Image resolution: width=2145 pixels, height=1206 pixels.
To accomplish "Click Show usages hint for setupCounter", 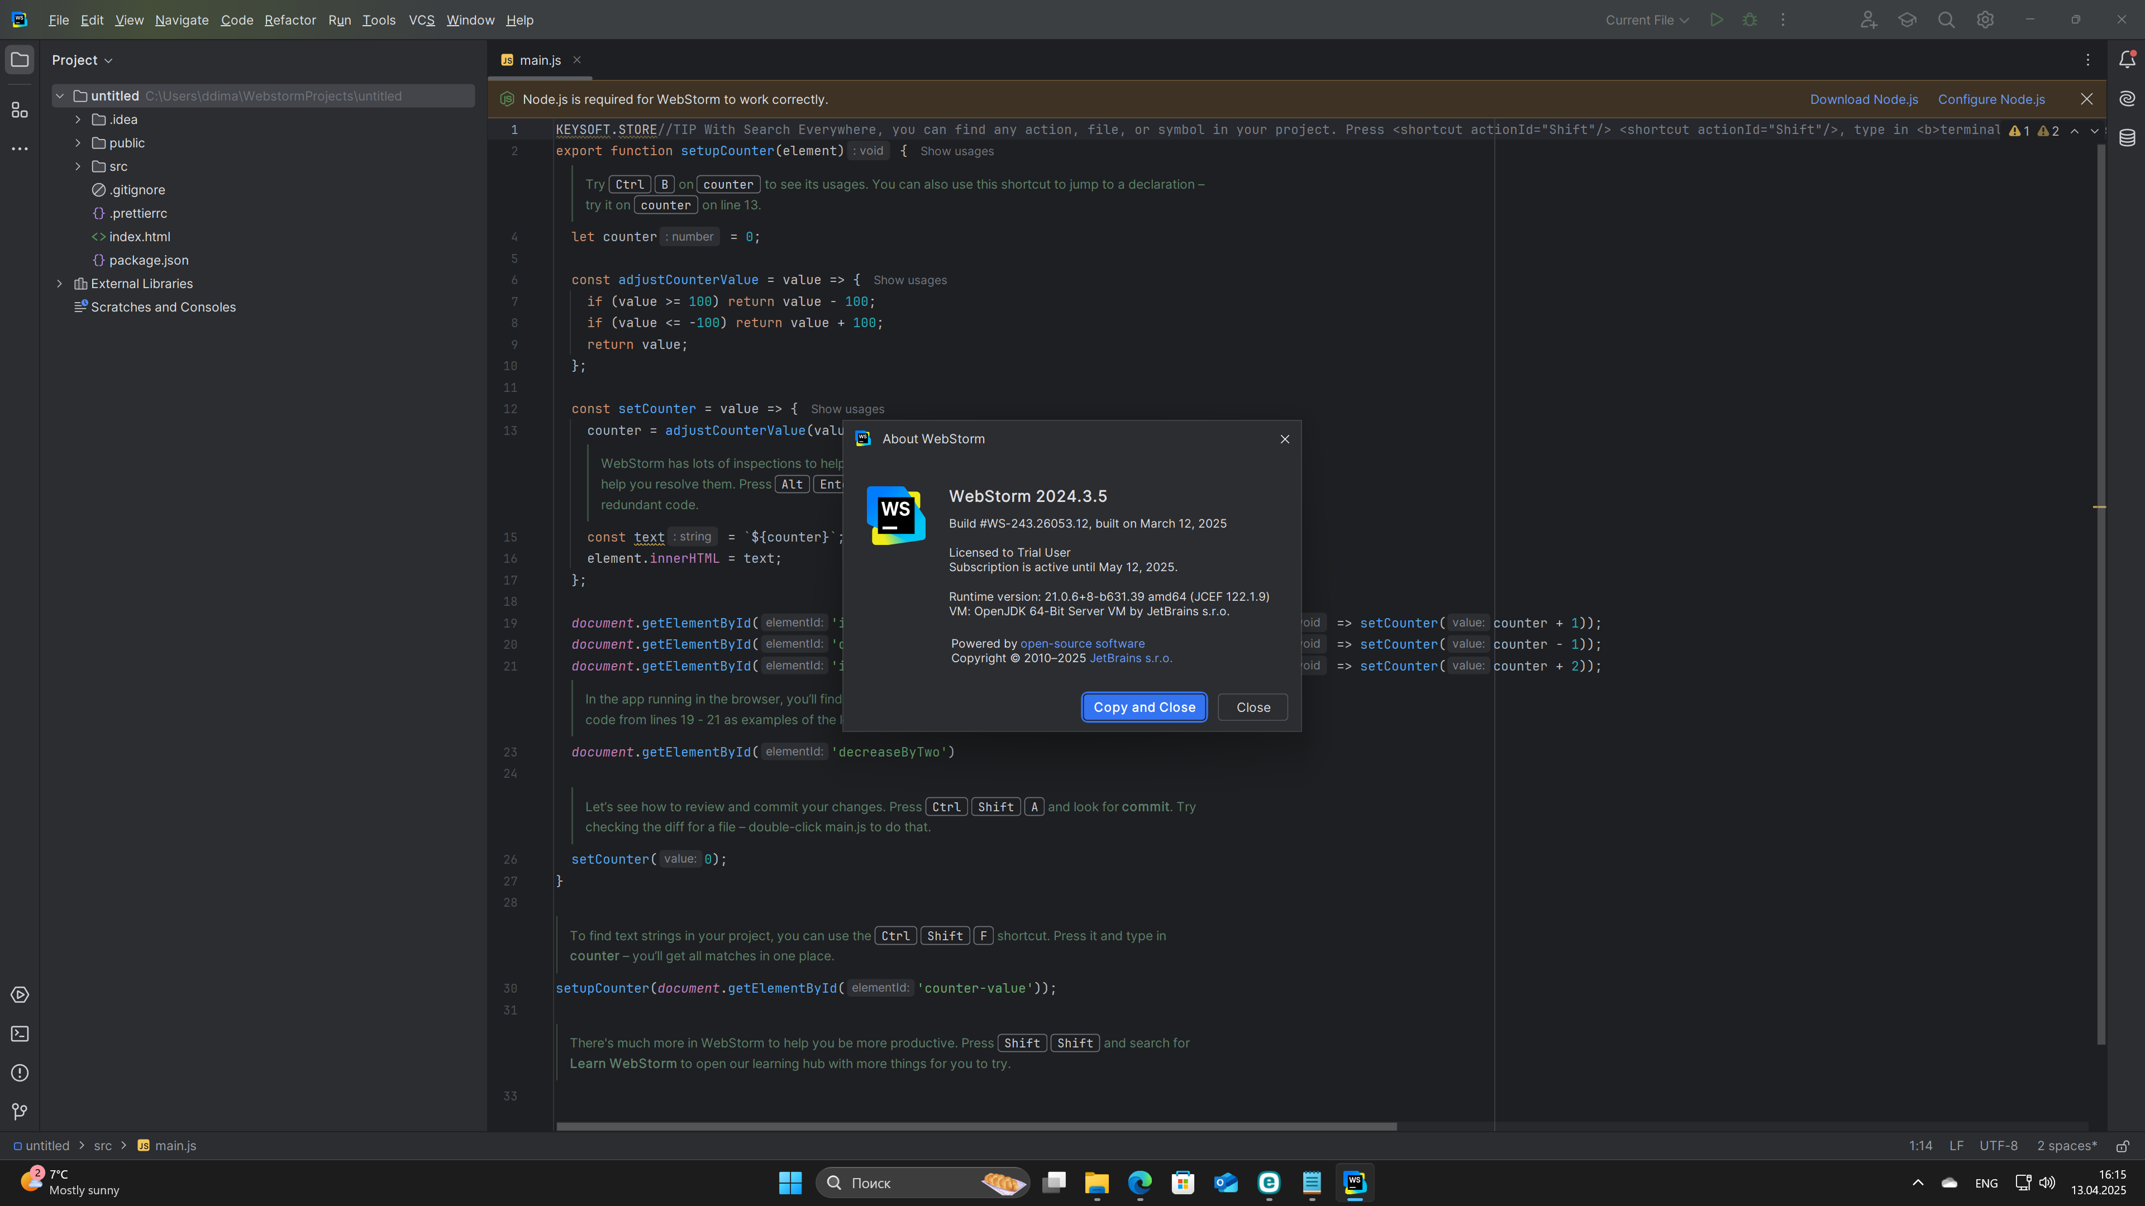I will pyautogui.click(x=957, y=151).
